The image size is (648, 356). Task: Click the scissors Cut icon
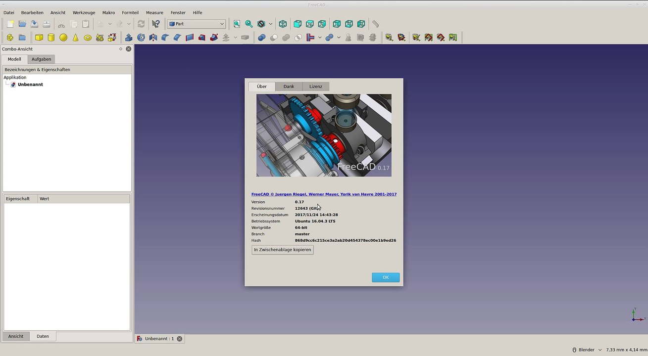[x=61, y=24]
